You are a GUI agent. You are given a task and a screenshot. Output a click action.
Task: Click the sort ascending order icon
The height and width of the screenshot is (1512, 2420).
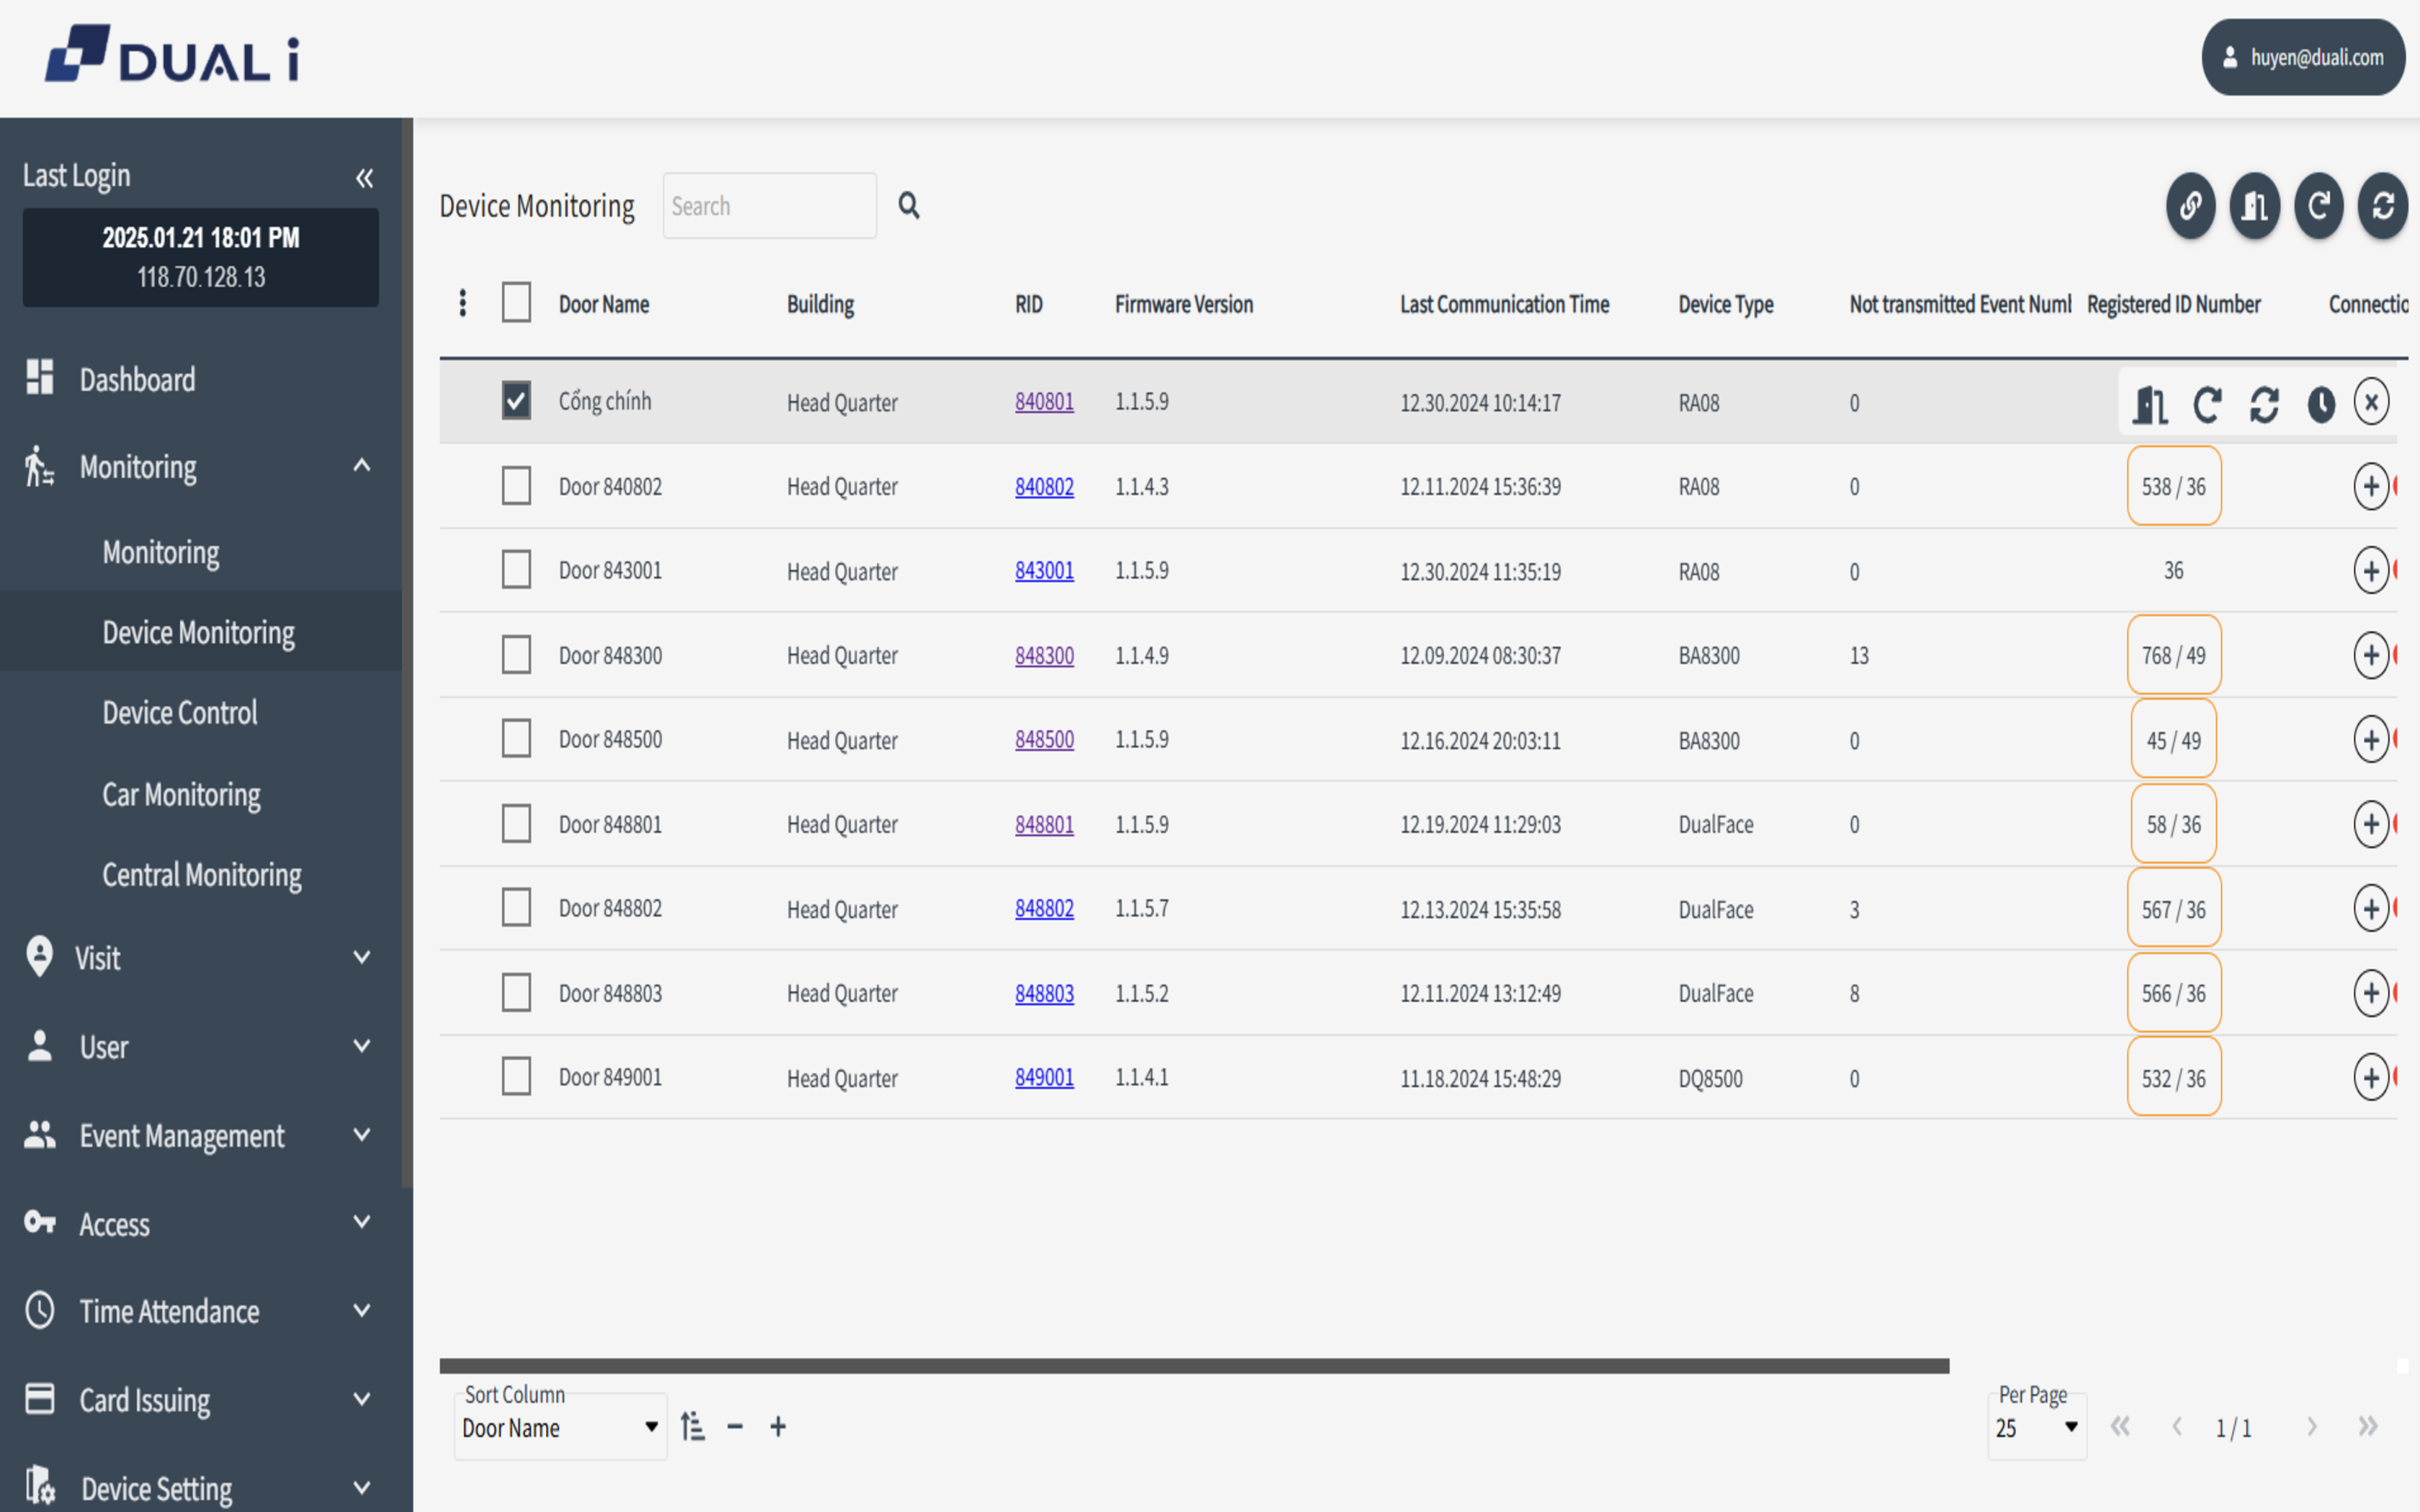point(692,1427)
